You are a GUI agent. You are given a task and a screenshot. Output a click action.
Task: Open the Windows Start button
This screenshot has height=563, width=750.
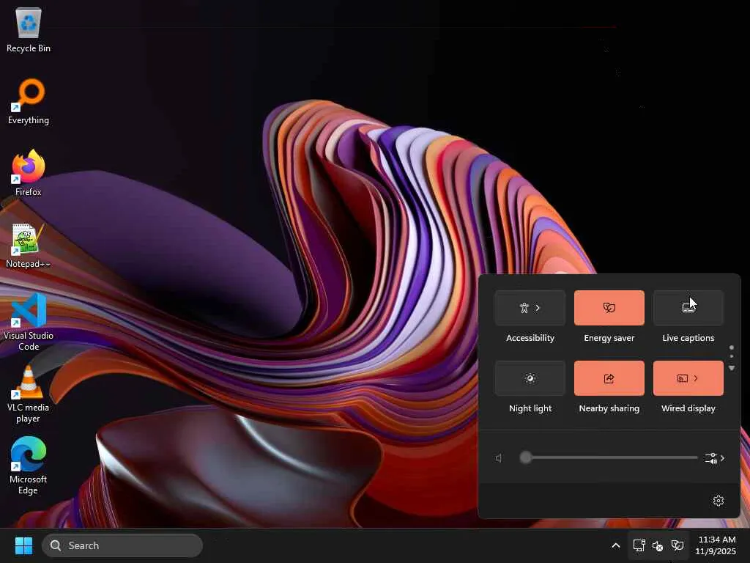23,545
